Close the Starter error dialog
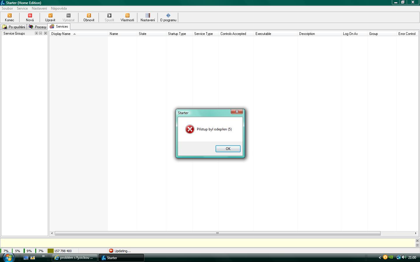Viewport: 420px width, 262px height. [237, 111]
